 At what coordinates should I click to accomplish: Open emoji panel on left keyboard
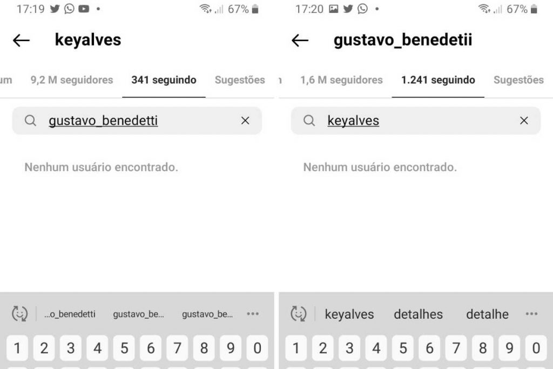(x=20, y=314)
